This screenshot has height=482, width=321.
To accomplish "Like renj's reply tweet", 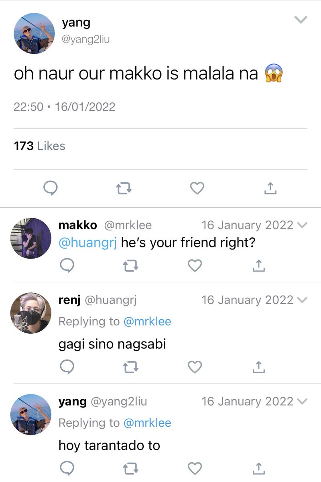I will tap(195, 366).
